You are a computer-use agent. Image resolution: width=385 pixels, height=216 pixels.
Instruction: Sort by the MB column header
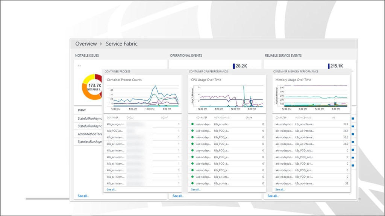333,117
